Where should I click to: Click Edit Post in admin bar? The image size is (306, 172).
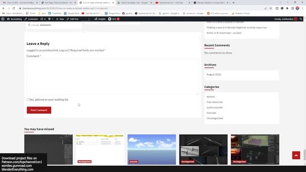(72, 19)
